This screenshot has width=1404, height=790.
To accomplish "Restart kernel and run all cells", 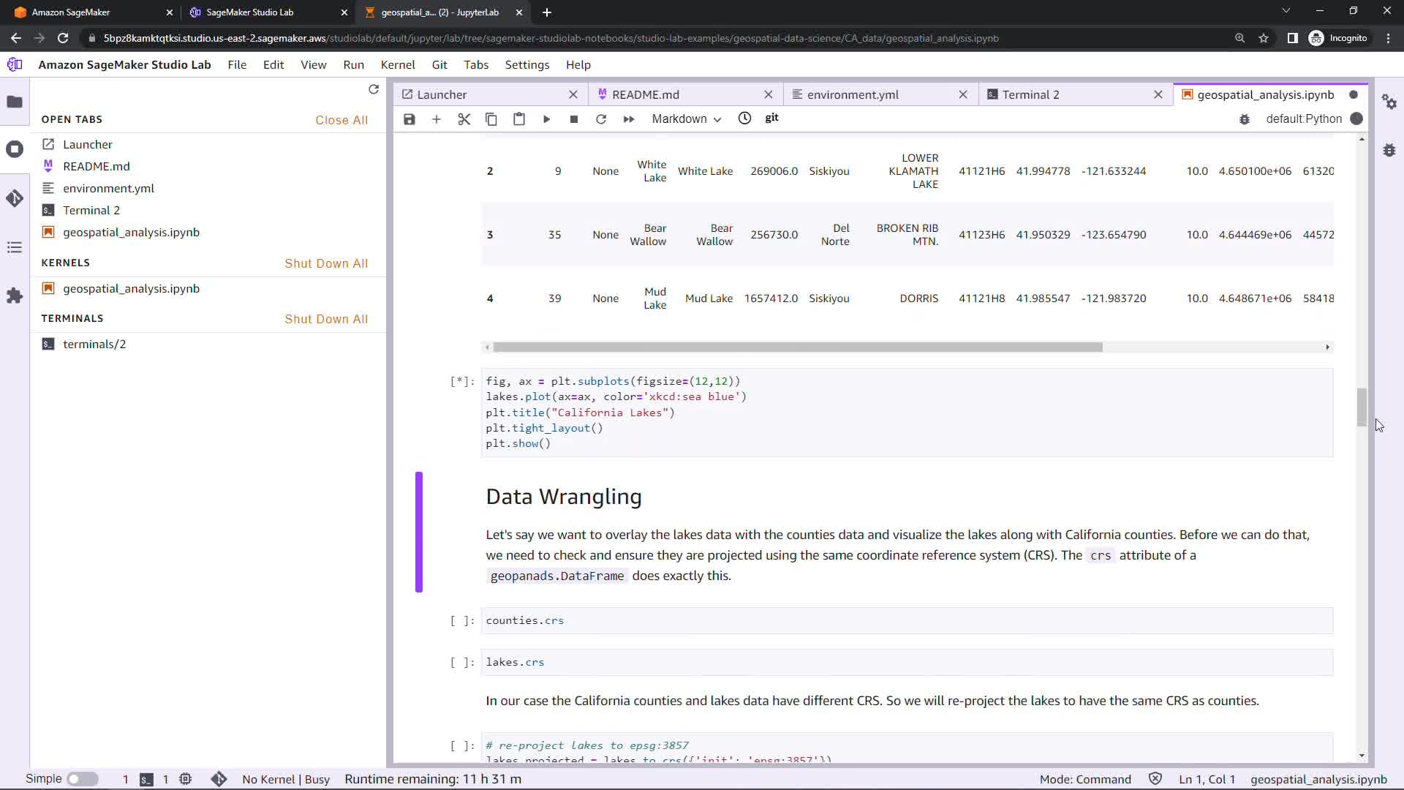I will point(629,119).
